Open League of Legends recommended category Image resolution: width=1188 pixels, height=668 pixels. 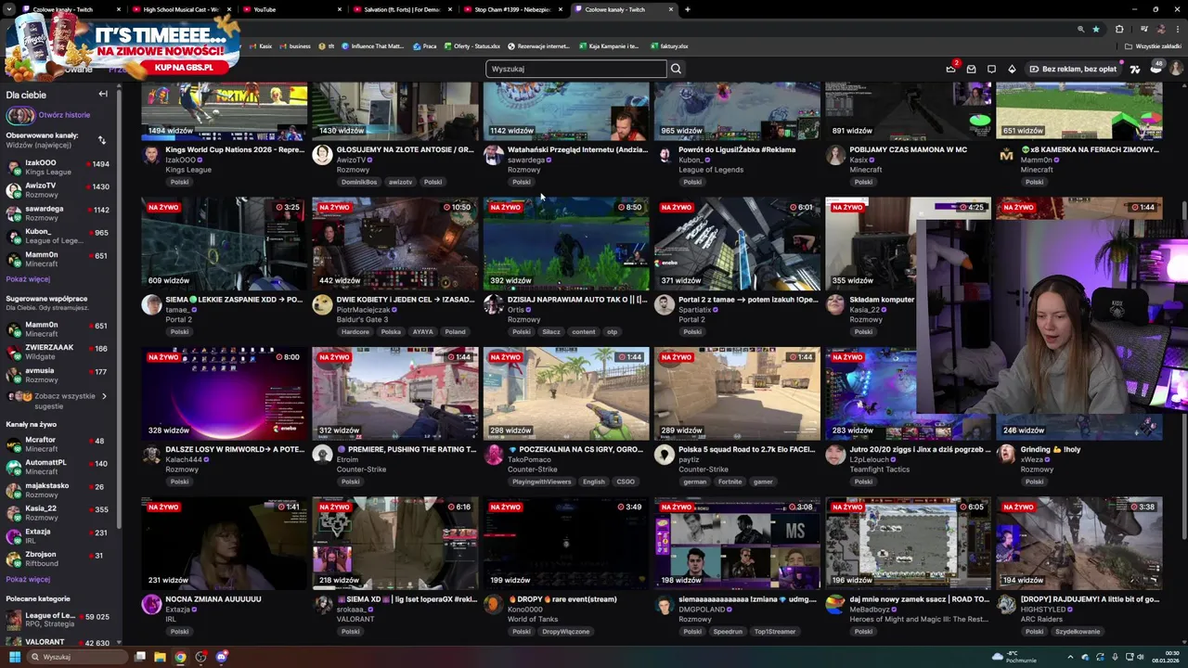coord(58,620)
